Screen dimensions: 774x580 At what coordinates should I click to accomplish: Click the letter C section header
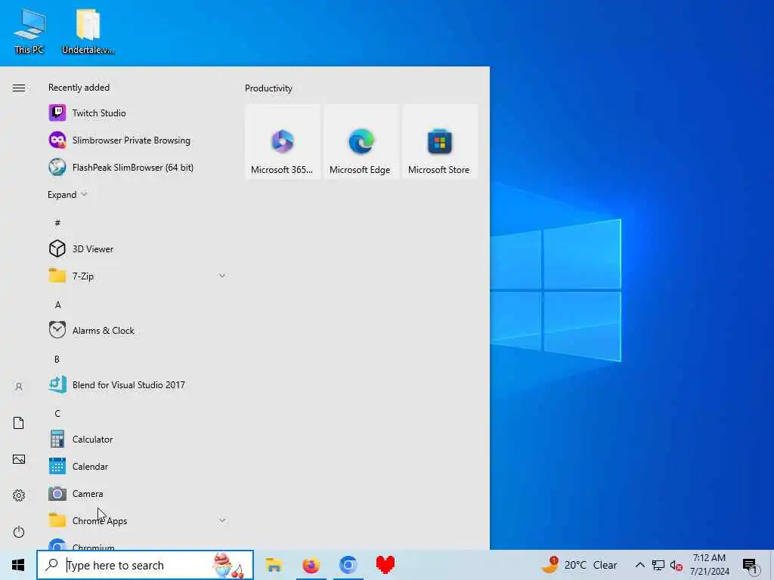[x=57, y=413]
